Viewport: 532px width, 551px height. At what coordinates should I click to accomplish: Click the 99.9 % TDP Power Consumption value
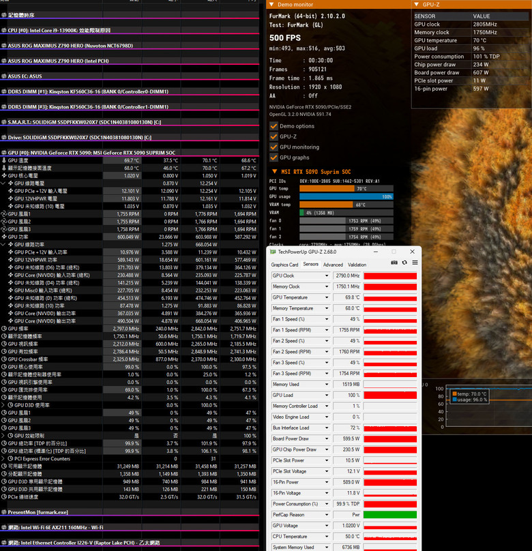pyautogui.click(x=348, y=504)
